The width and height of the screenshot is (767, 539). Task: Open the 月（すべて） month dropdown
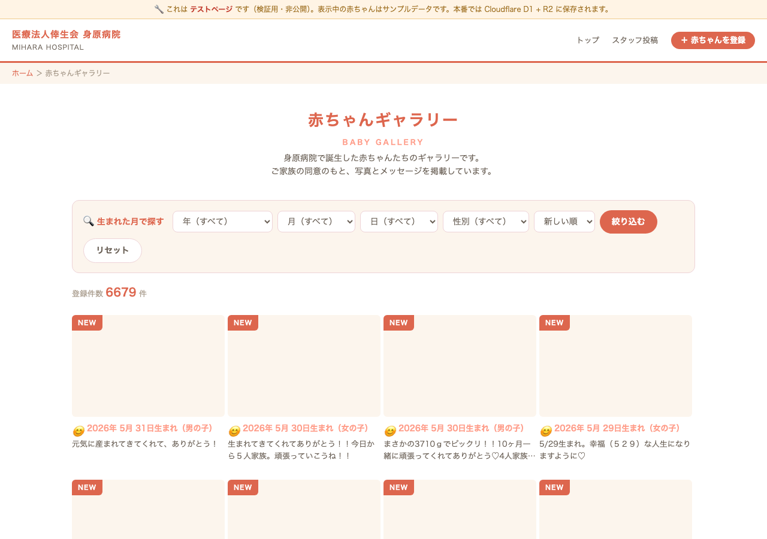click(x=316, y=222)
